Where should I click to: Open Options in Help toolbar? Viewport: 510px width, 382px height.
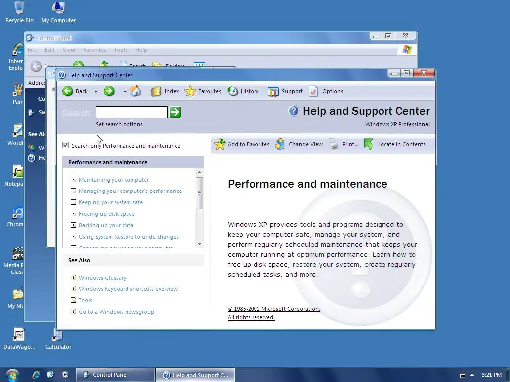[x=326, y=92]
